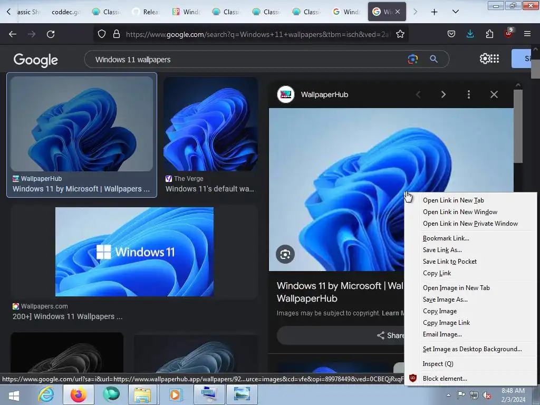
Task: Open Windows 11 by Microsoft result title
Action: click(81, 189)
